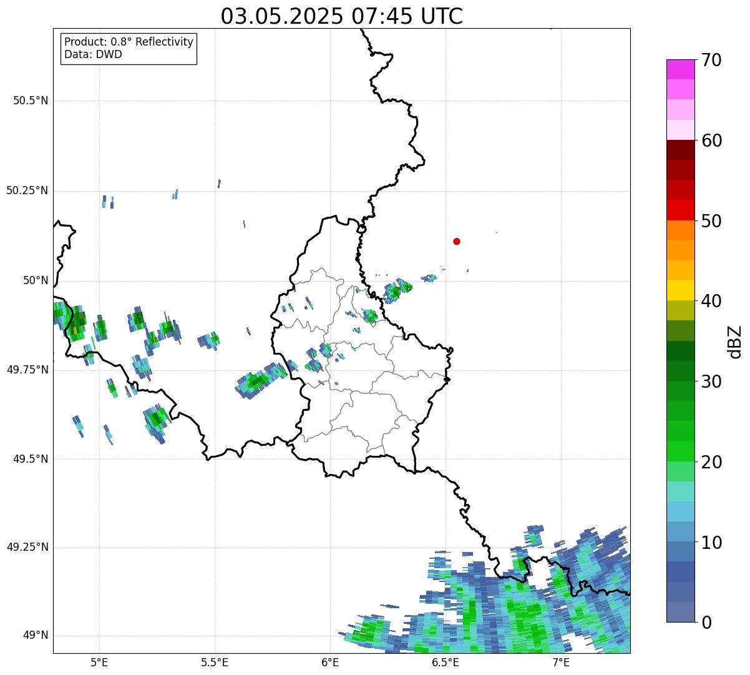750x675 pixels.
Task: Click the colorbar tick value 10
Action: [x=711, y=543]
